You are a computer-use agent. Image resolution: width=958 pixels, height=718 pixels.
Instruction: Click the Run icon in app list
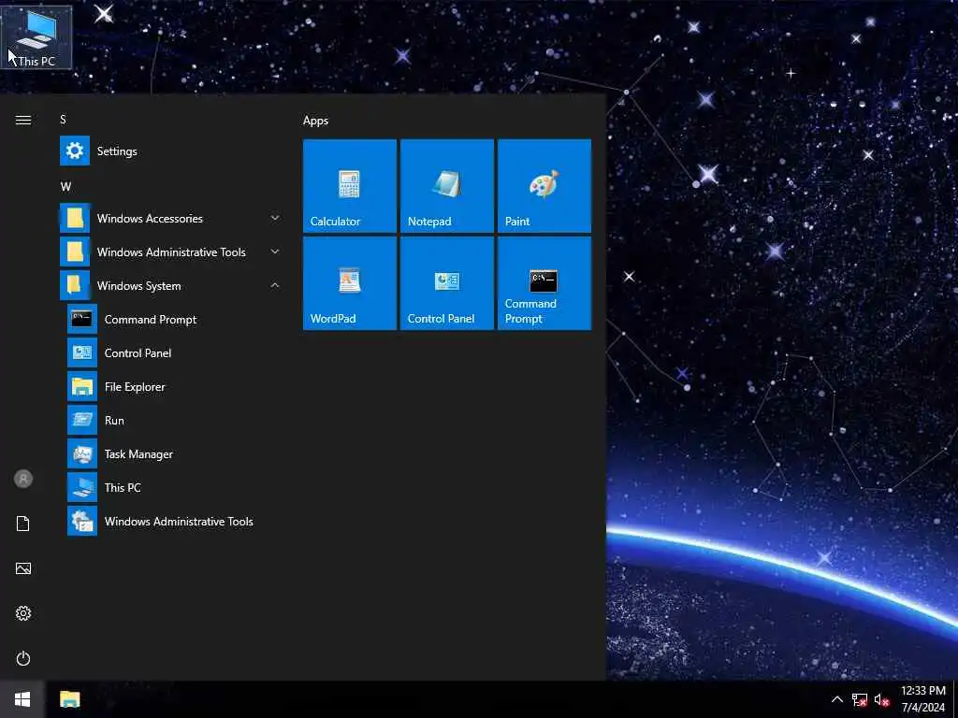pos(82,420)
